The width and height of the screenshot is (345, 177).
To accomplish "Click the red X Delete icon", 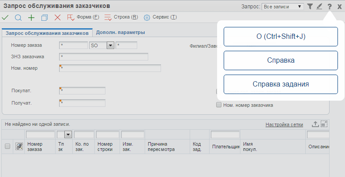I will click(x=57, y=18).
